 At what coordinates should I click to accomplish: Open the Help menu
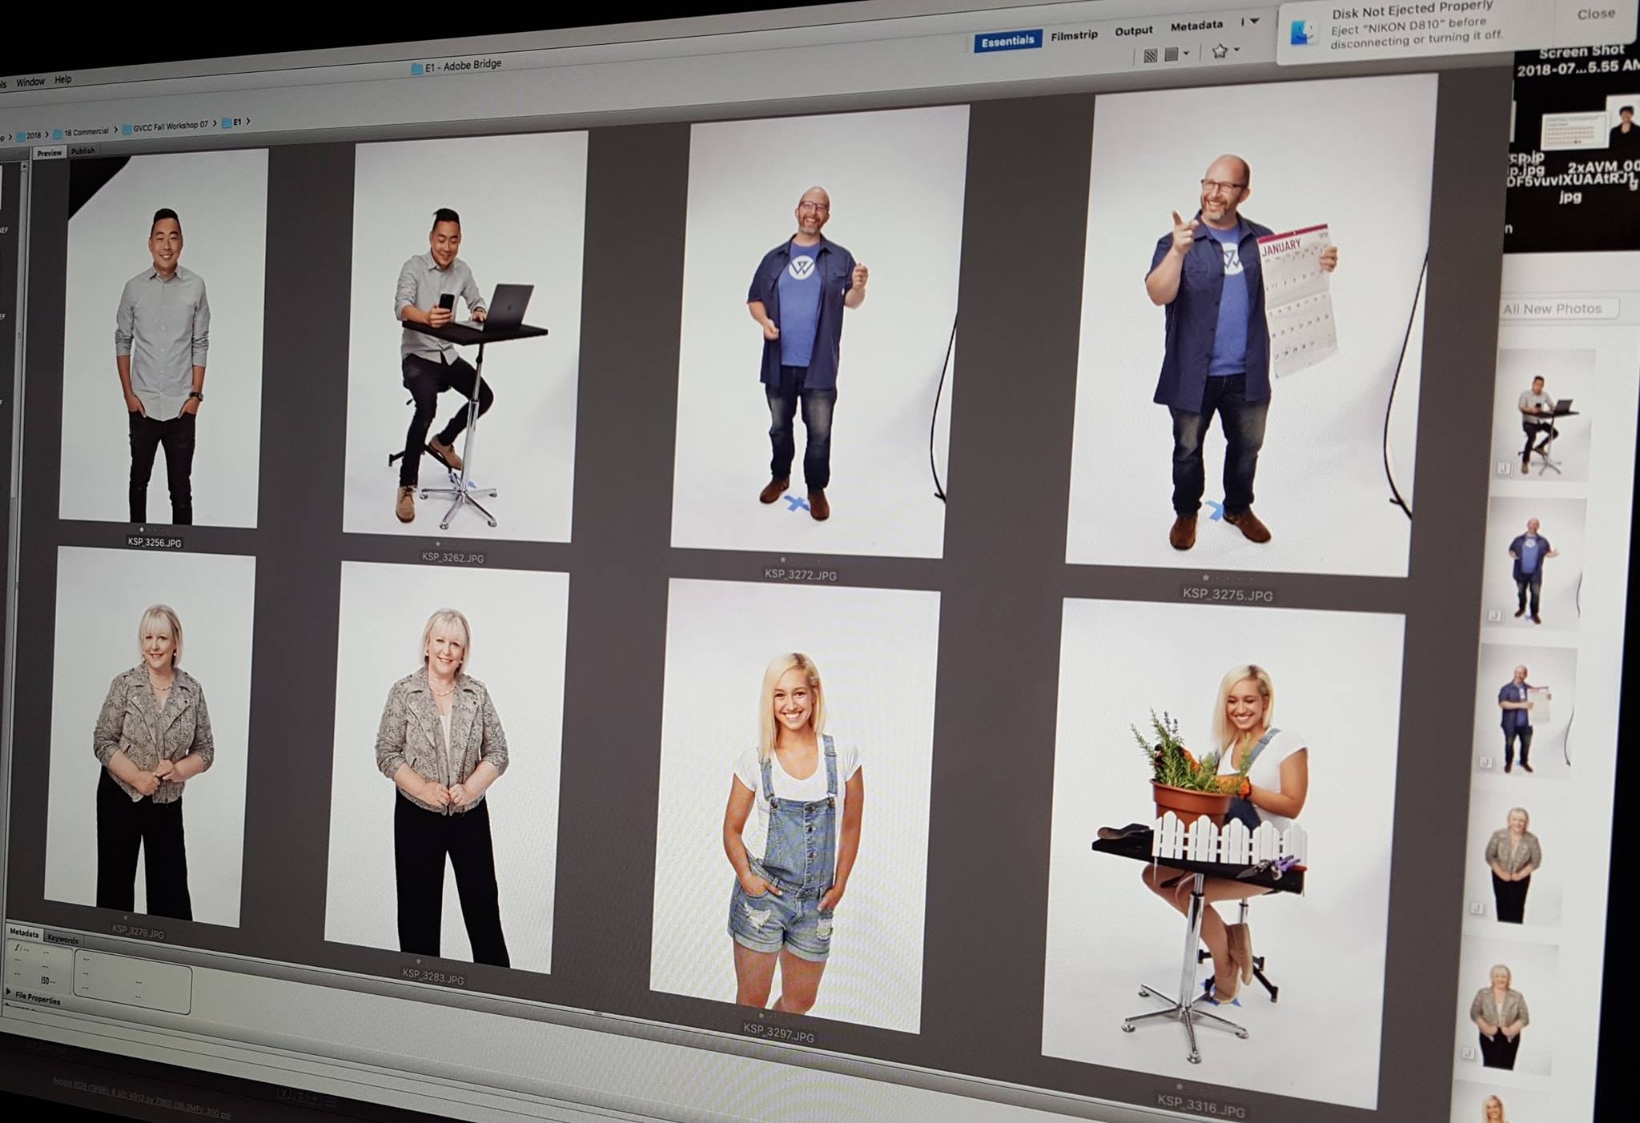(62, 79)
